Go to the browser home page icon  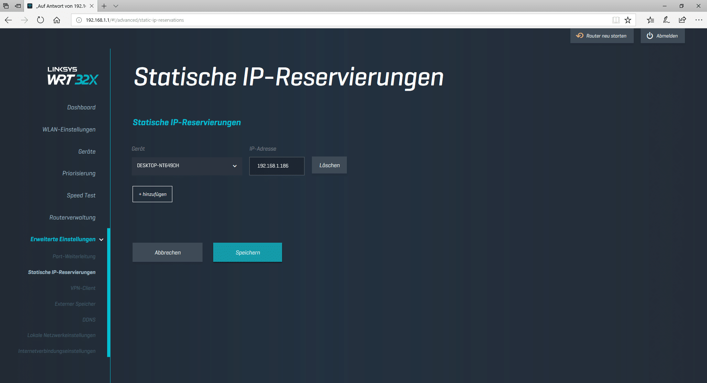click(57, 20)
